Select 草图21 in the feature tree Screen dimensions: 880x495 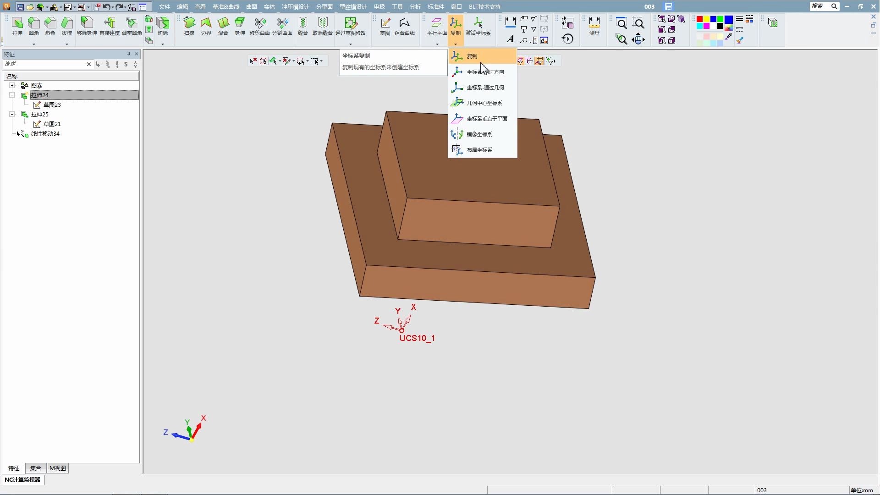[52, 124]
